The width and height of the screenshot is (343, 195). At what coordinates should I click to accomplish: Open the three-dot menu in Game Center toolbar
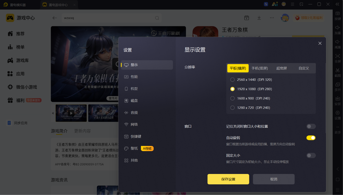click(x=272, y=18)
